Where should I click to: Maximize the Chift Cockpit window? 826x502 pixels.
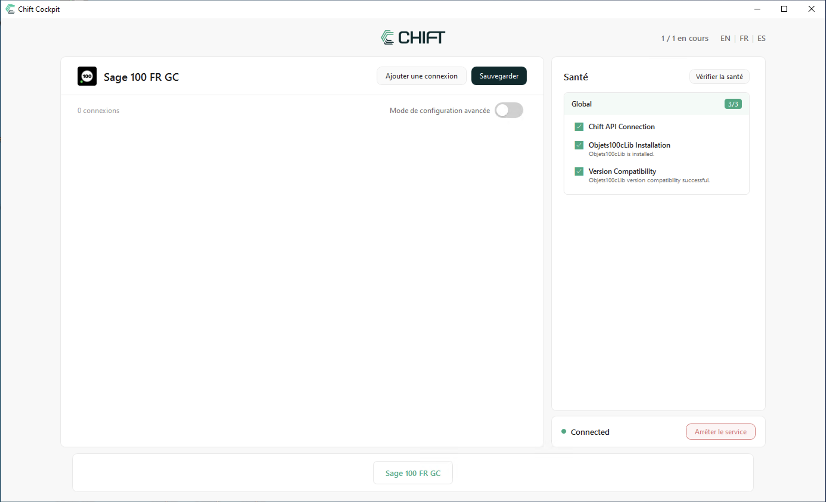tap(784, 9)
